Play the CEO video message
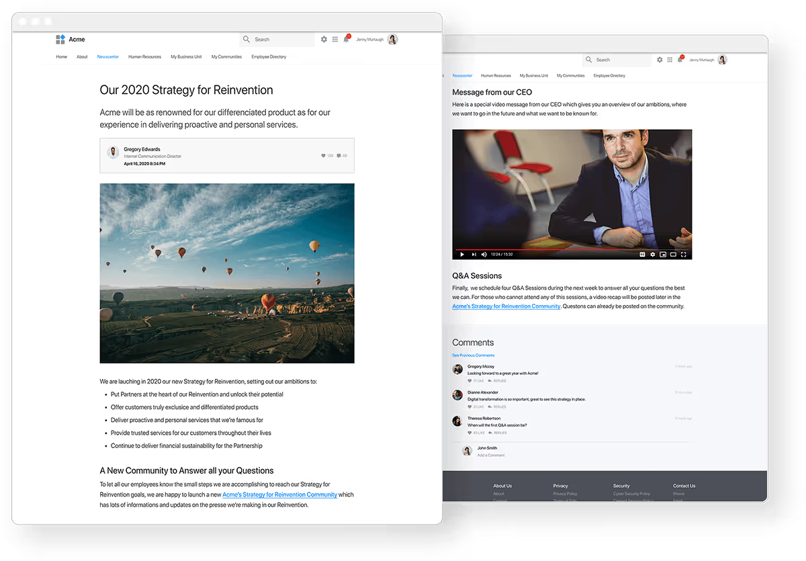This screenshot has width=806, height=561. click(x=461, y=255)
